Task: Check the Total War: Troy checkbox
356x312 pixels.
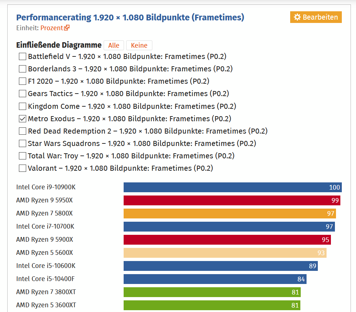Action: (x=23, y=156)
